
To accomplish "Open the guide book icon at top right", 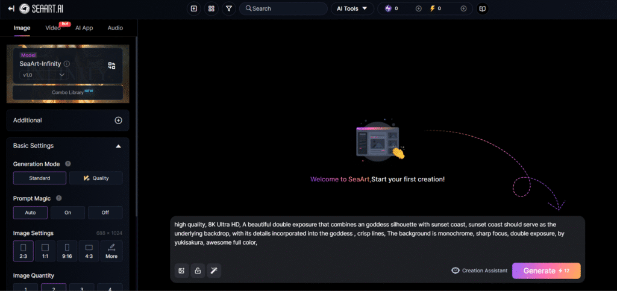I will click(x=481, y=8).
